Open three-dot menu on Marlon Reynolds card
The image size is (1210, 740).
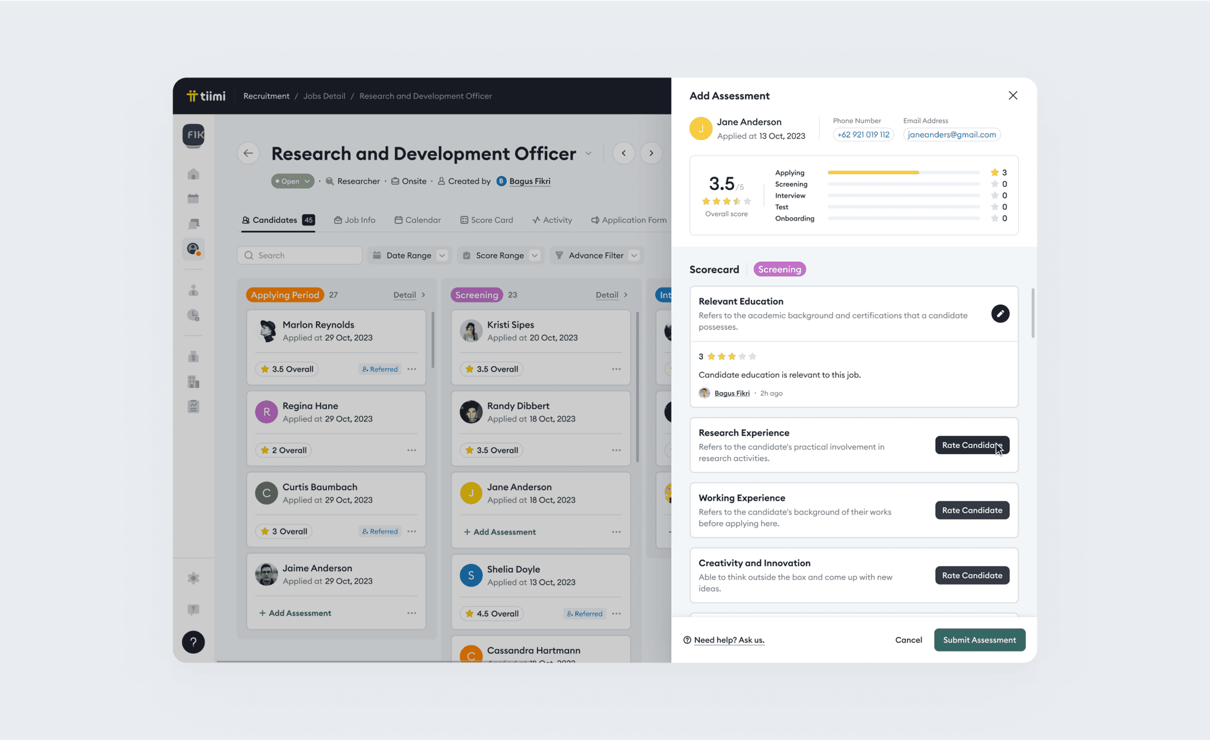(x=412, y=369)
